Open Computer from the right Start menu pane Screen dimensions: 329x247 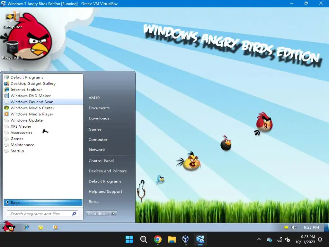tap(98, 140)
